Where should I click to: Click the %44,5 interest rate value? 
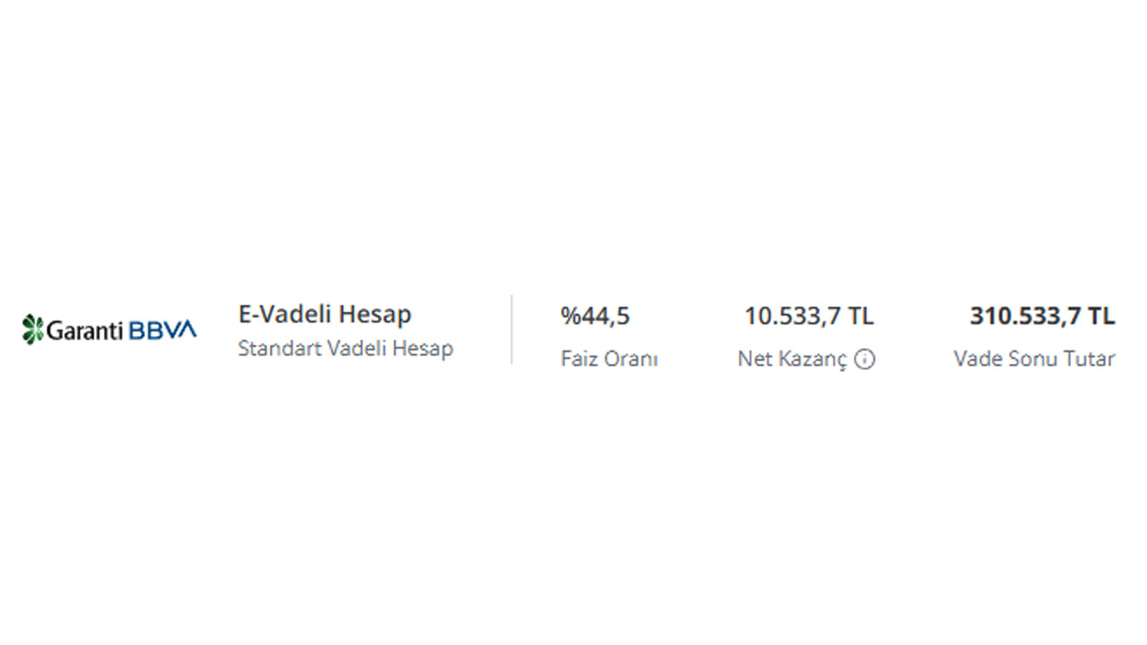(x=595, y=316)
